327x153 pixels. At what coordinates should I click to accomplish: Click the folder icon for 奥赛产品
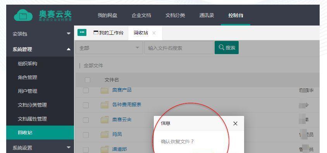point(105,90)
